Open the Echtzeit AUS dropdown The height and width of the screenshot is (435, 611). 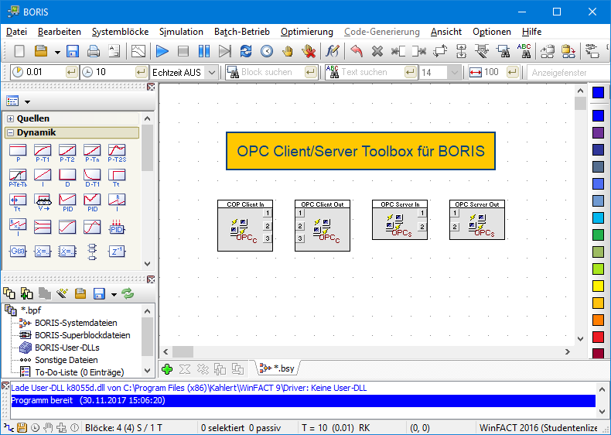click(212, 72)
